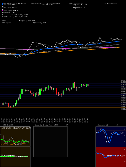Click the 'ADX signal:' label
The width and height of the screenshot is (126, 167).
click(6, 23)
